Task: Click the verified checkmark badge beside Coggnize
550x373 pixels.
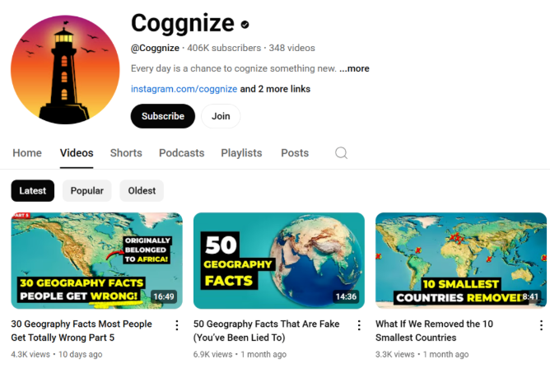Action: [245, 24]
